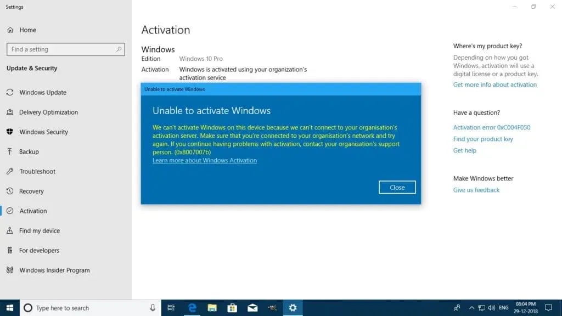Open Windows Insider Program page
Viewport: 562px width, 316px height.
click(x=54, y=270)
